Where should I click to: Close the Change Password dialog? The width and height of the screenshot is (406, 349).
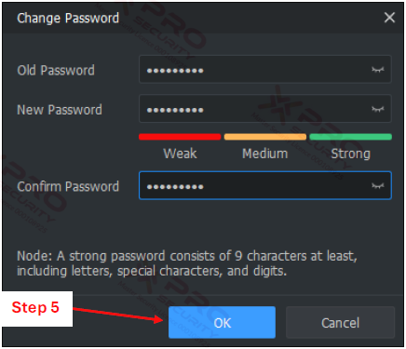tap(389, 18)
